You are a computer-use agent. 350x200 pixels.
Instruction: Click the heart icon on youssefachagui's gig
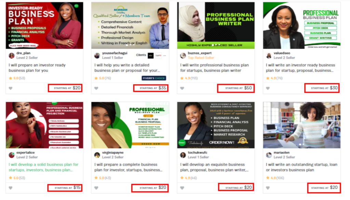click(96, 88)
